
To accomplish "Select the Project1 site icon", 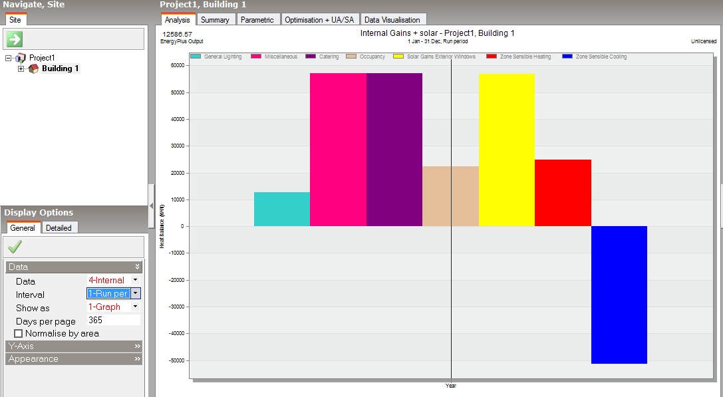I will point(21,58).
